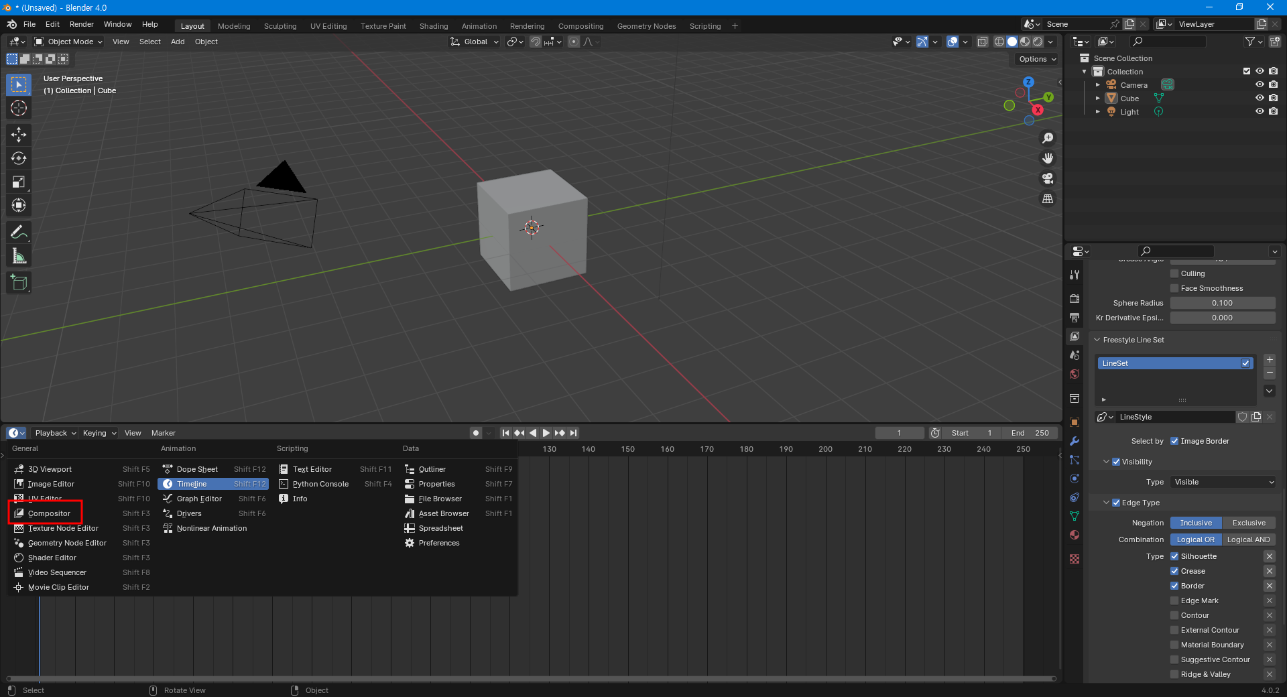The width and height of the screenshot is (1287, 697).
Task: Open the Global transform orientation dropdown
Action: (x=475, y=42)
